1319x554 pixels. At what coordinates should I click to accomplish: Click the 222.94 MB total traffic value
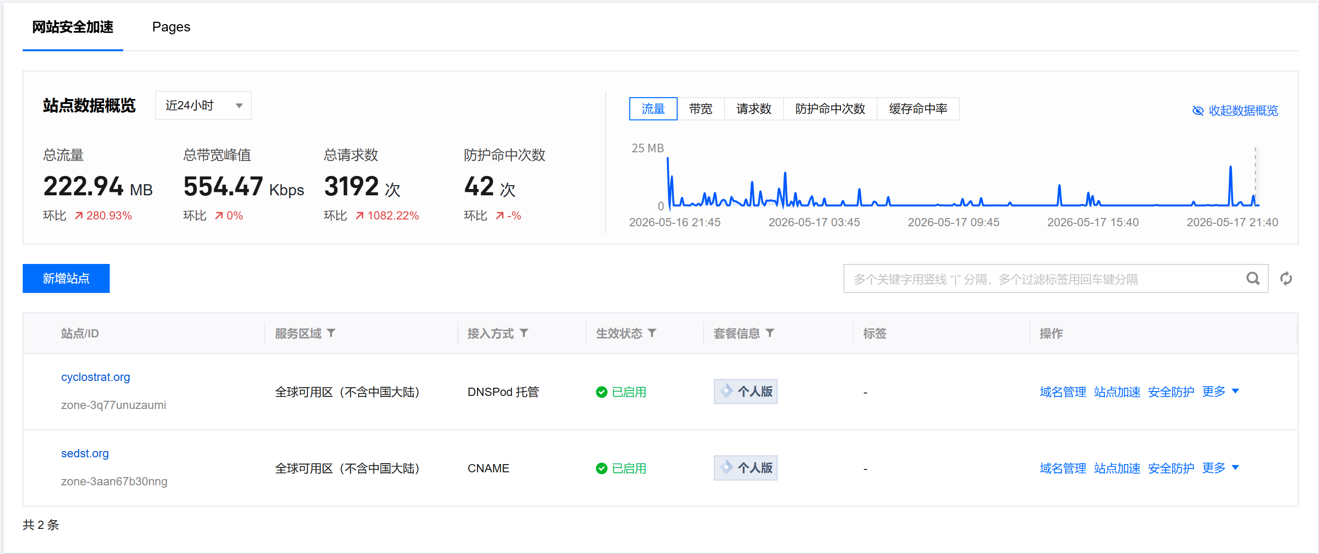coord(98,187)
